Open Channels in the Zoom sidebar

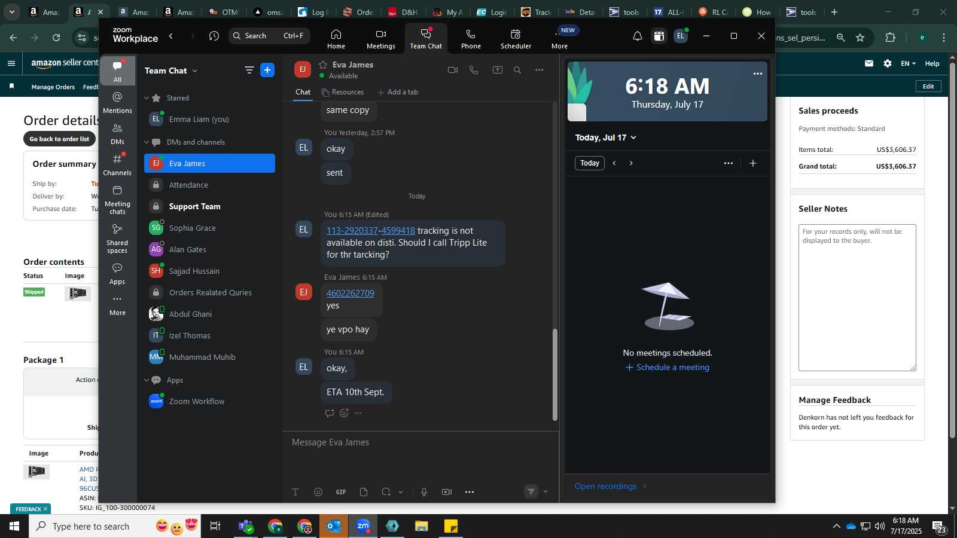coord(117,165)
